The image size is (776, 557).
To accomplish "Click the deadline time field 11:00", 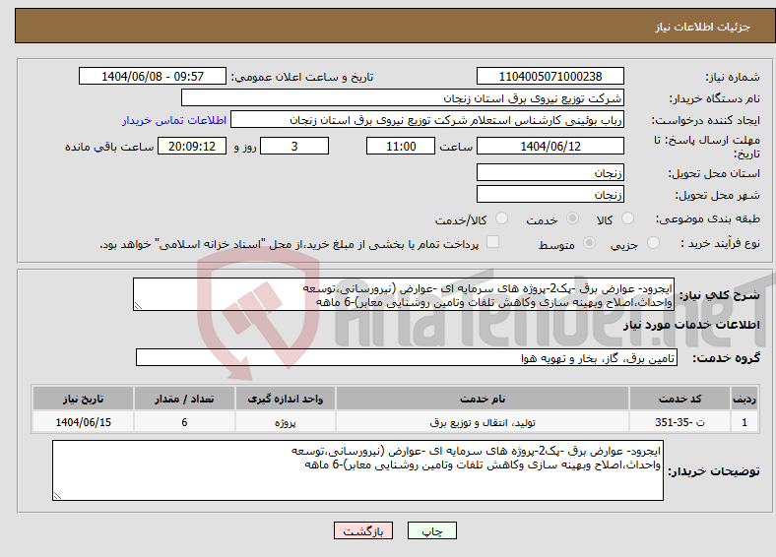I will pyautogui.click(x=401, y=146).
